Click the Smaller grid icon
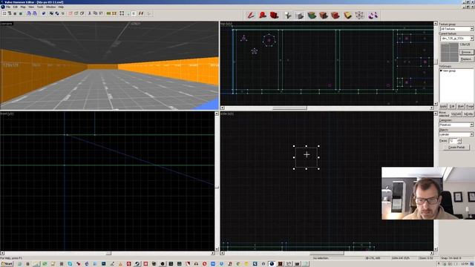 [15, 13]
